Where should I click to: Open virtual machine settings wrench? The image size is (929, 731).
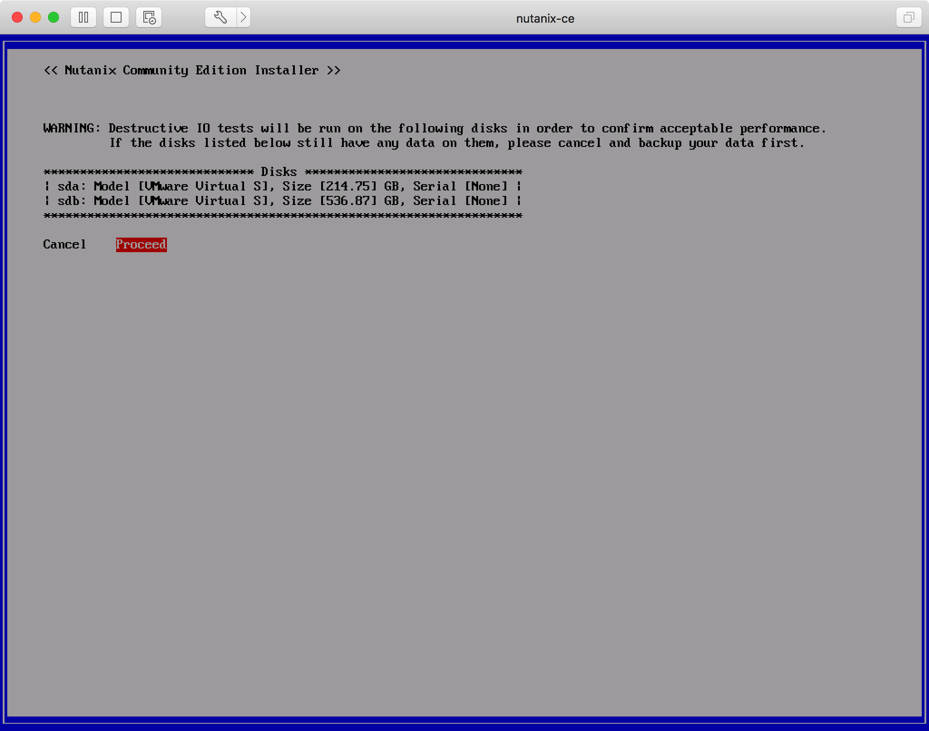[220, 18]
